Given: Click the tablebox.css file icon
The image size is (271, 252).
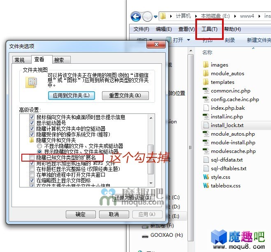Looking at the screenshot, I should 206,186.
